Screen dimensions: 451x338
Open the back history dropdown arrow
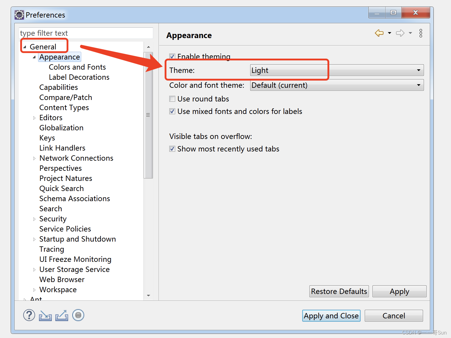pos(389,33)
